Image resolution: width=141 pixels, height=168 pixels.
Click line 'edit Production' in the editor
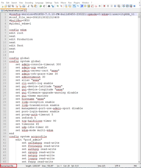[x=21, y=39]
